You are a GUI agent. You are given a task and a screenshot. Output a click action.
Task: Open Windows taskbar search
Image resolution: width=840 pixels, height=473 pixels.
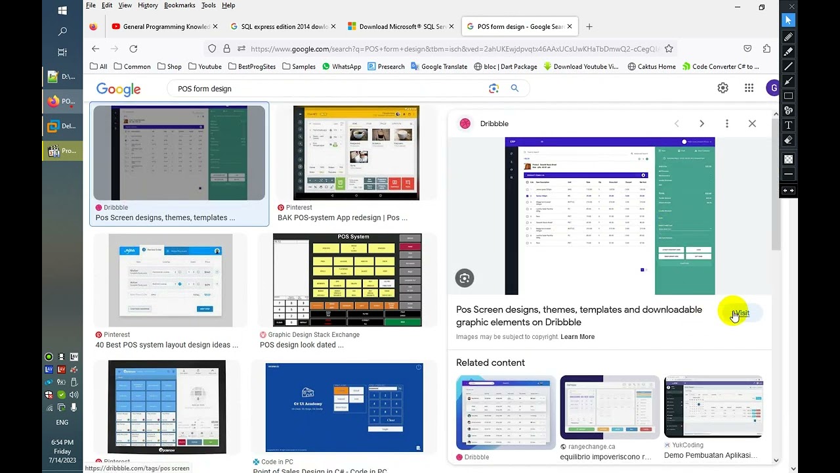(x=62, y=32)
